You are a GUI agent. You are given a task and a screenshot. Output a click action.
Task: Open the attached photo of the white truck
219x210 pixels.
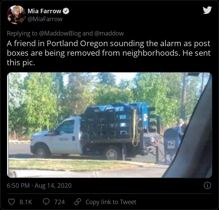click(x=109, y=125)
